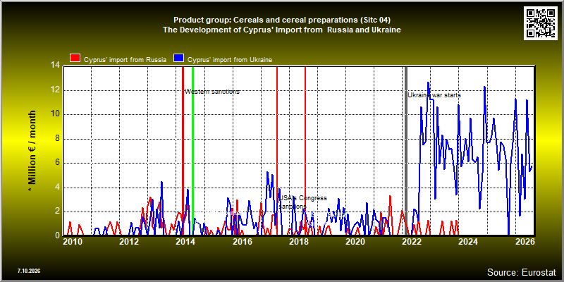This screenshot has width=564, height=282.
Task: Click the y-axis value 2
Action: (58, 211)
